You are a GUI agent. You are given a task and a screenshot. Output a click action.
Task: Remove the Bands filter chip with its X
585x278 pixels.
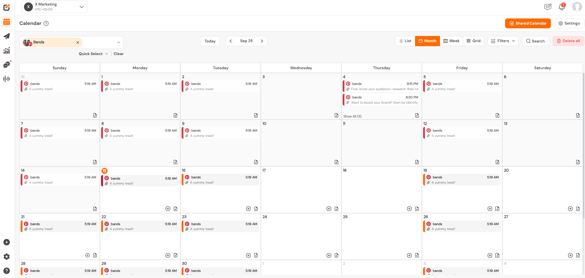(x=78, y=42)
